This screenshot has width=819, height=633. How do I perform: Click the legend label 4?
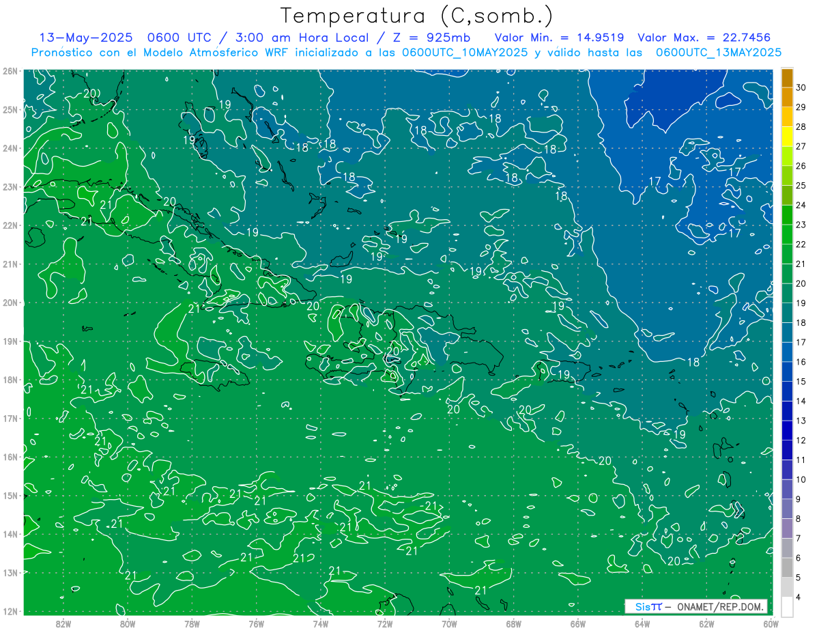[x=800, y=597]
